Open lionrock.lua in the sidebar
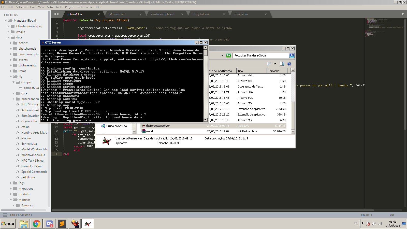The width and height of the screenshot is (407, 229). [29, 144]
